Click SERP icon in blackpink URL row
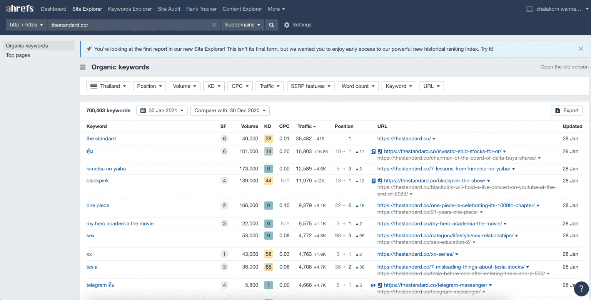591x300 pixels. coord(373,181)
